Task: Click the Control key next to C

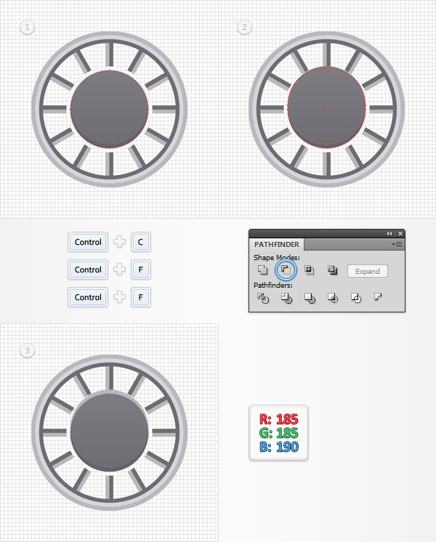Action: coord(88,242)
